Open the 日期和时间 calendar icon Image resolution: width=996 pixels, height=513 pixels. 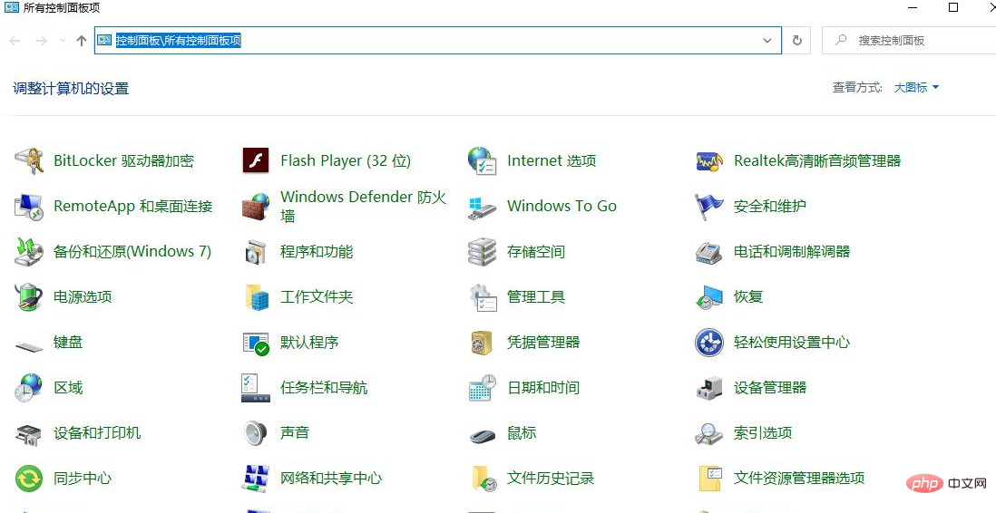pyautogui.click(x=482, y=388)
